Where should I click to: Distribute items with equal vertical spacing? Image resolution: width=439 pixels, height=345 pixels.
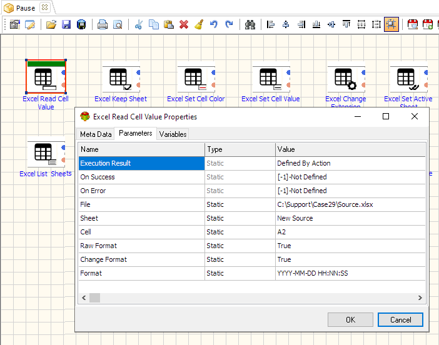pyautogui.click(x=376, y=24)
